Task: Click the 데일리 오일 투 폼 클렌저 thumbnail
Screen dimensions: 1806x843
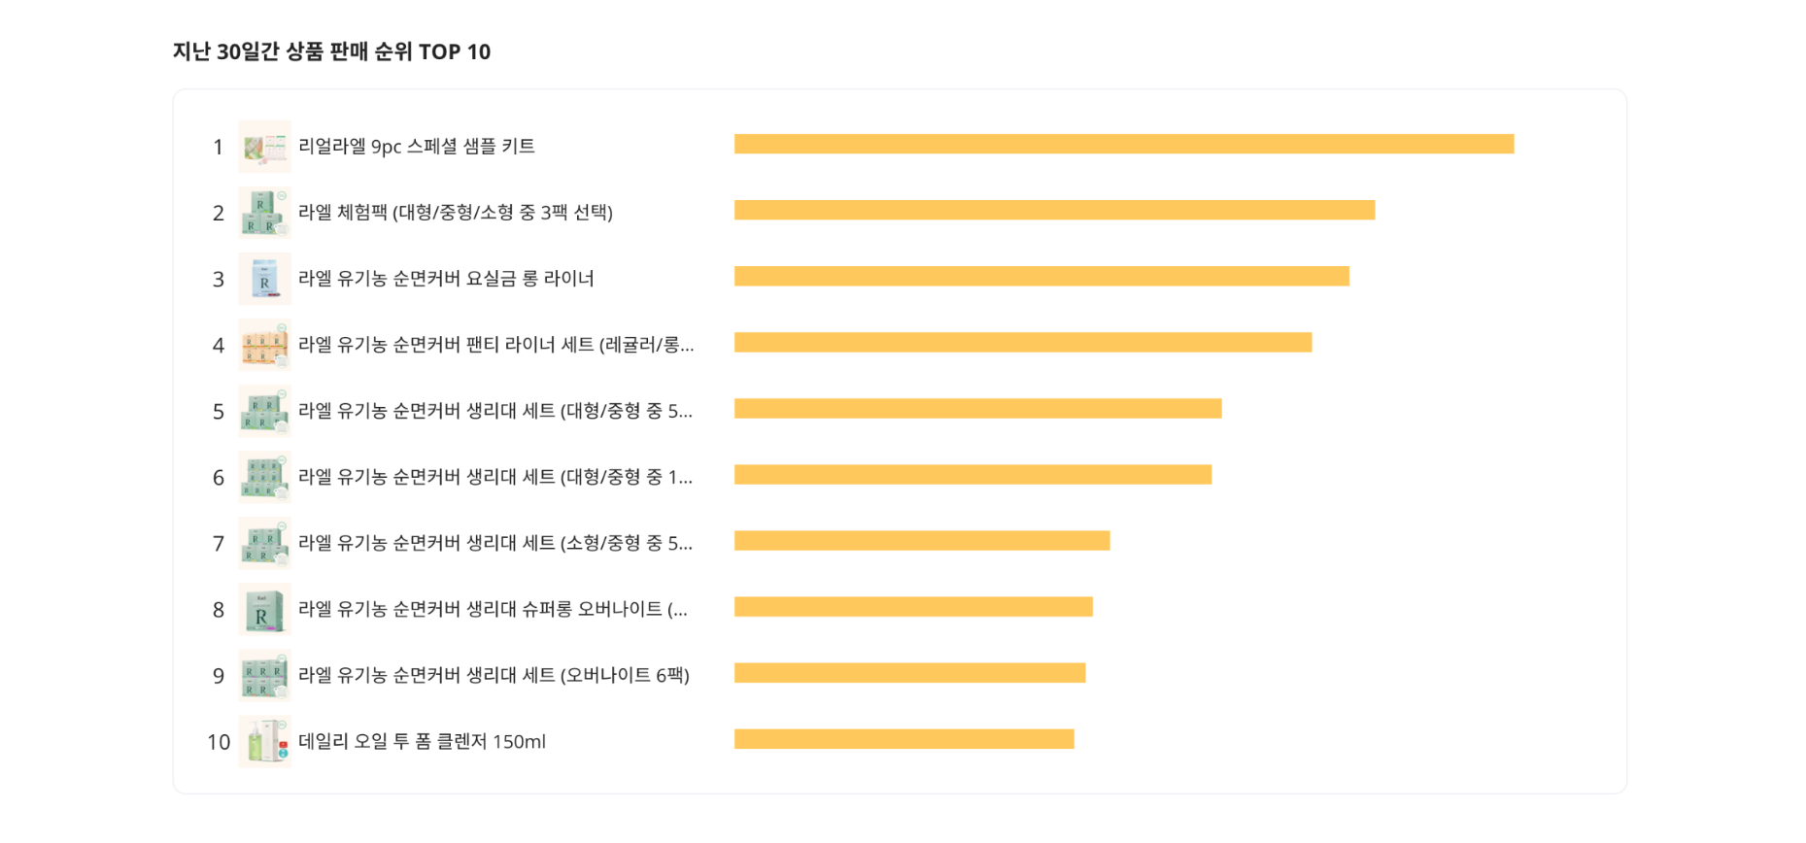Action: [264, 741]
